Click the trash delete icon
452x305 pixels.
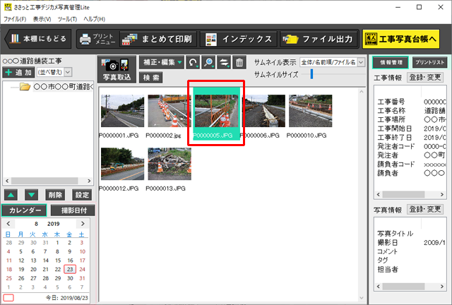(x=239, y=62)
